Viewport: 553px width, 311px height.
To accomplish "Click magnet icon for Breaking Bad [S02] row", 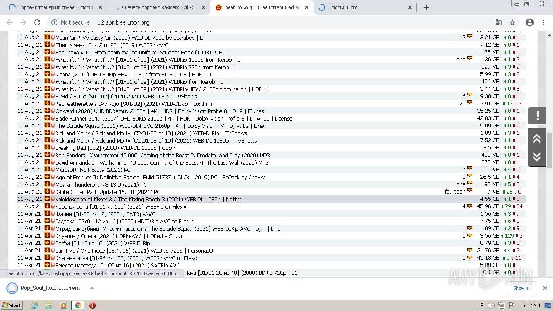I will coord(53,147).
